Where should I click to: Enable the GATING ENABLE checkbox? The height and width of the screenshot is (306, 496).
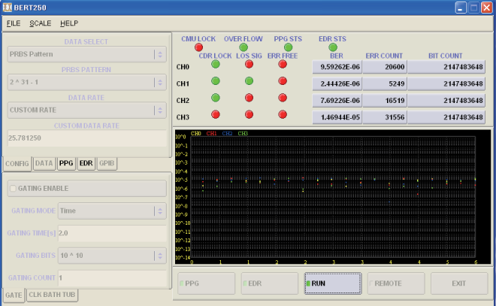[13, 189]
